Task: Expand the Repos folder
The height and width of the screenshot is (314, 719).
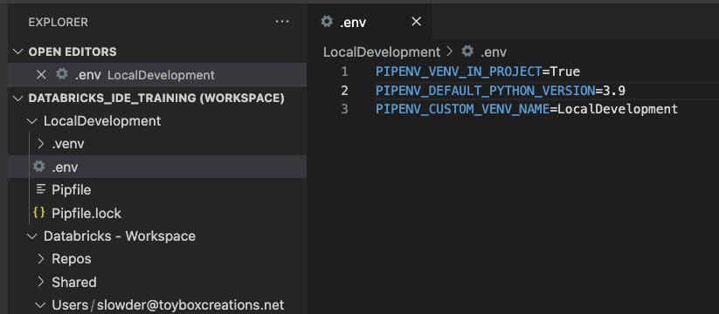Action: pyautogui.click(x=41, y=259)
